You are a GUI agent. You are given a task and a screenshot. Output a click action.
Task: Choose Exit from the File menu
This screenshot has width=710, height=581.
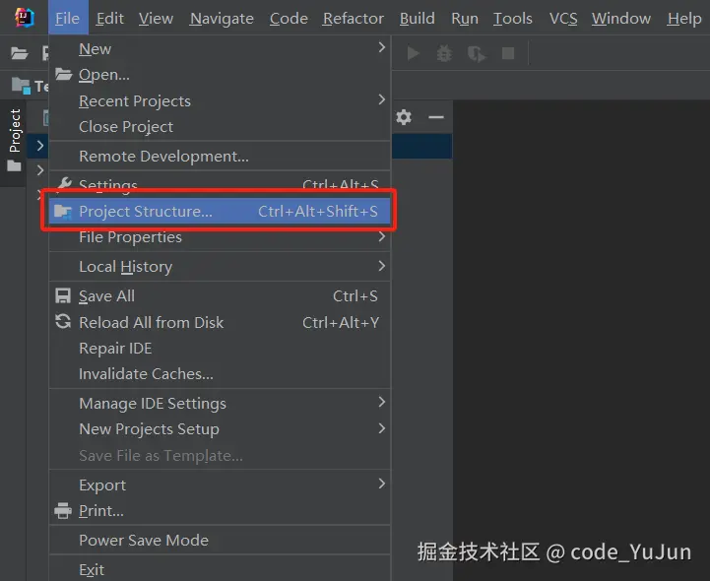click(x=220, y=569)
